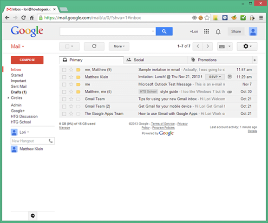The width and height of the screenshot is (268, 223).
Task: Open the More actions dropdown
Action: click(x=119, y=46)
